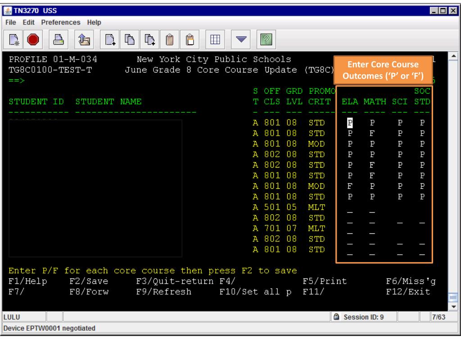Click the blank ELA field in the 701 row
Image resolution: width=461 pixels, height=346 pixels.
click(350, 230)
